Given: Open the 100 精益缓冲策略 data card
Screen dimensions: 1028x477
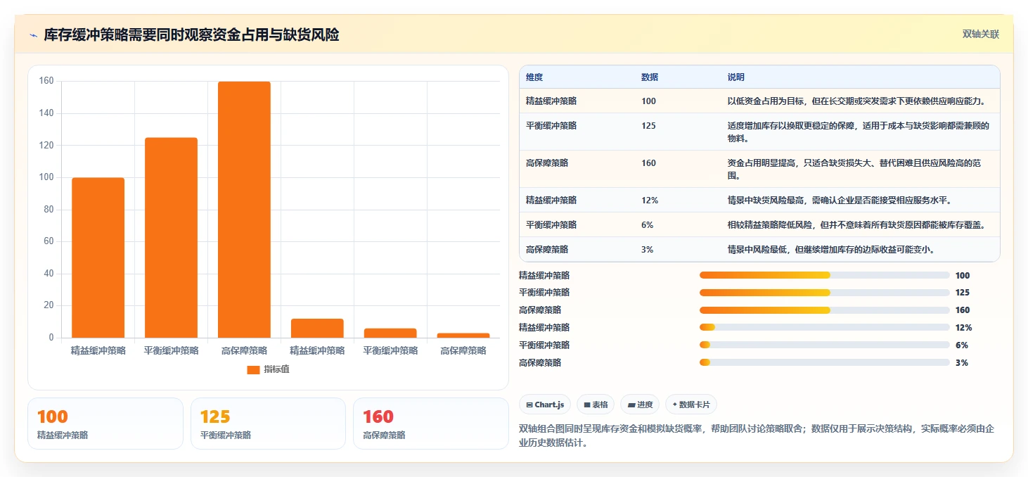Looking at the screenshot, I should [105, 424].
